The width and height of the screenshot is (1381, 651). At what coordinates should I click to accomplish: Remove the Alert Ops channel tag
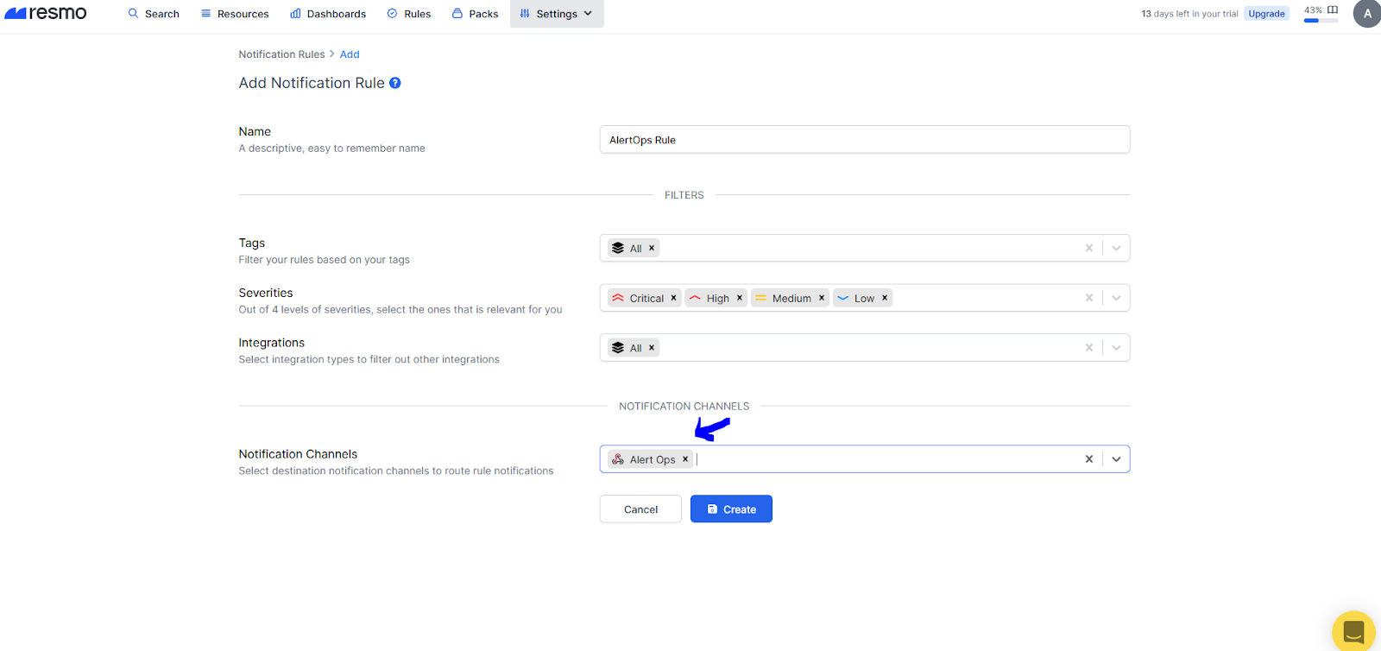click(x=685, y=459)
